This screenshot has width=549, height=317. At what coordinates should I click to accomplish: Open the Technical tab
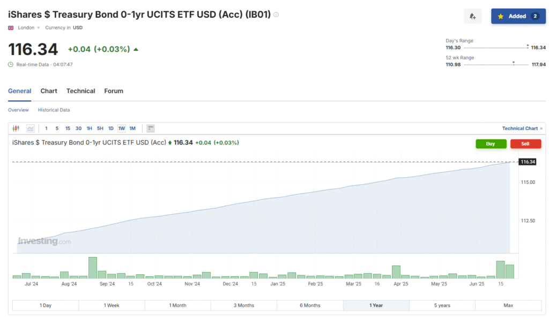click(80, 91)
